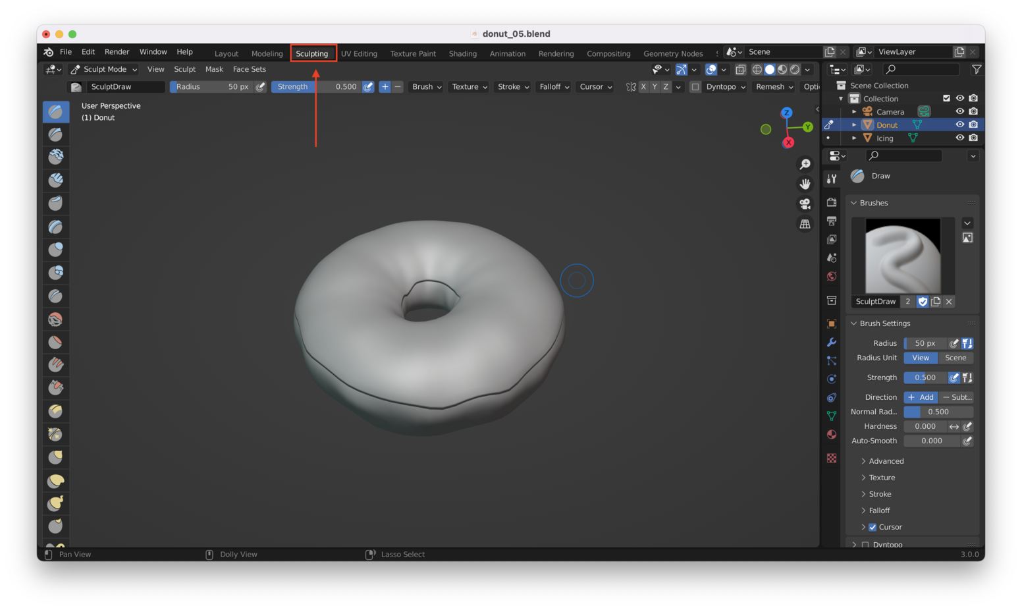Open the Texture properties checkered tab

click(x=831, y=458)
